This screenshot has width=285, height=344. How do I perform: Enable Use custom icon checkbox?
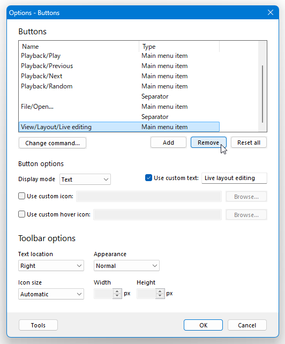(x=22, y=196)
